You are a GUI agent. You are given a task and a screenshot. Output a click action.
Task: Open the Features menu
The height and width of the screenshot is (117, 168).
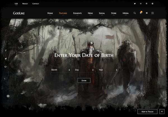pos(63,13)
